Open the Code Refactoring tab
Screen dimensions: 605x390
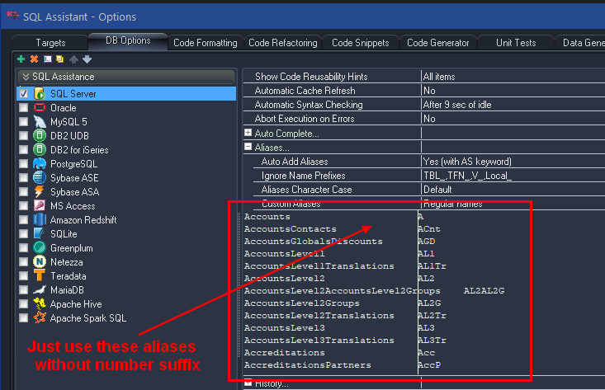283,43
